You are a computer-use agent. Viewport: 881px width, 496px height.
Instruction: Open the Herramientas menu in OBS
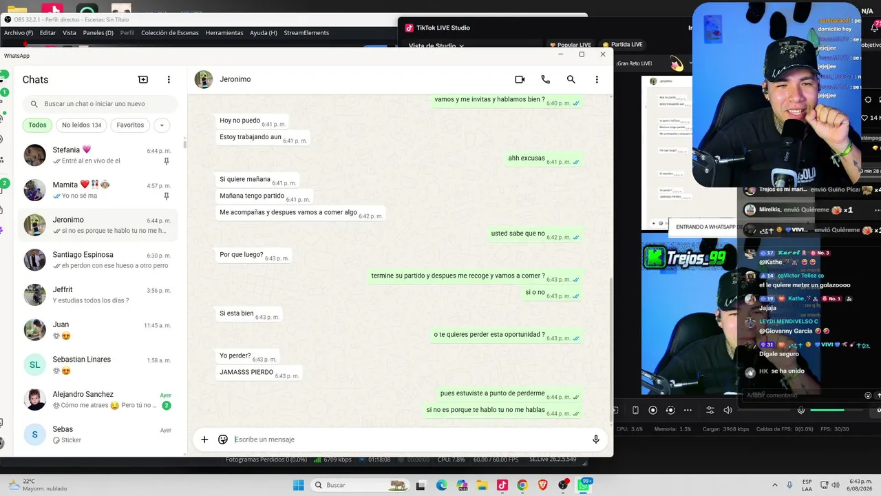[x=224, y=32]
